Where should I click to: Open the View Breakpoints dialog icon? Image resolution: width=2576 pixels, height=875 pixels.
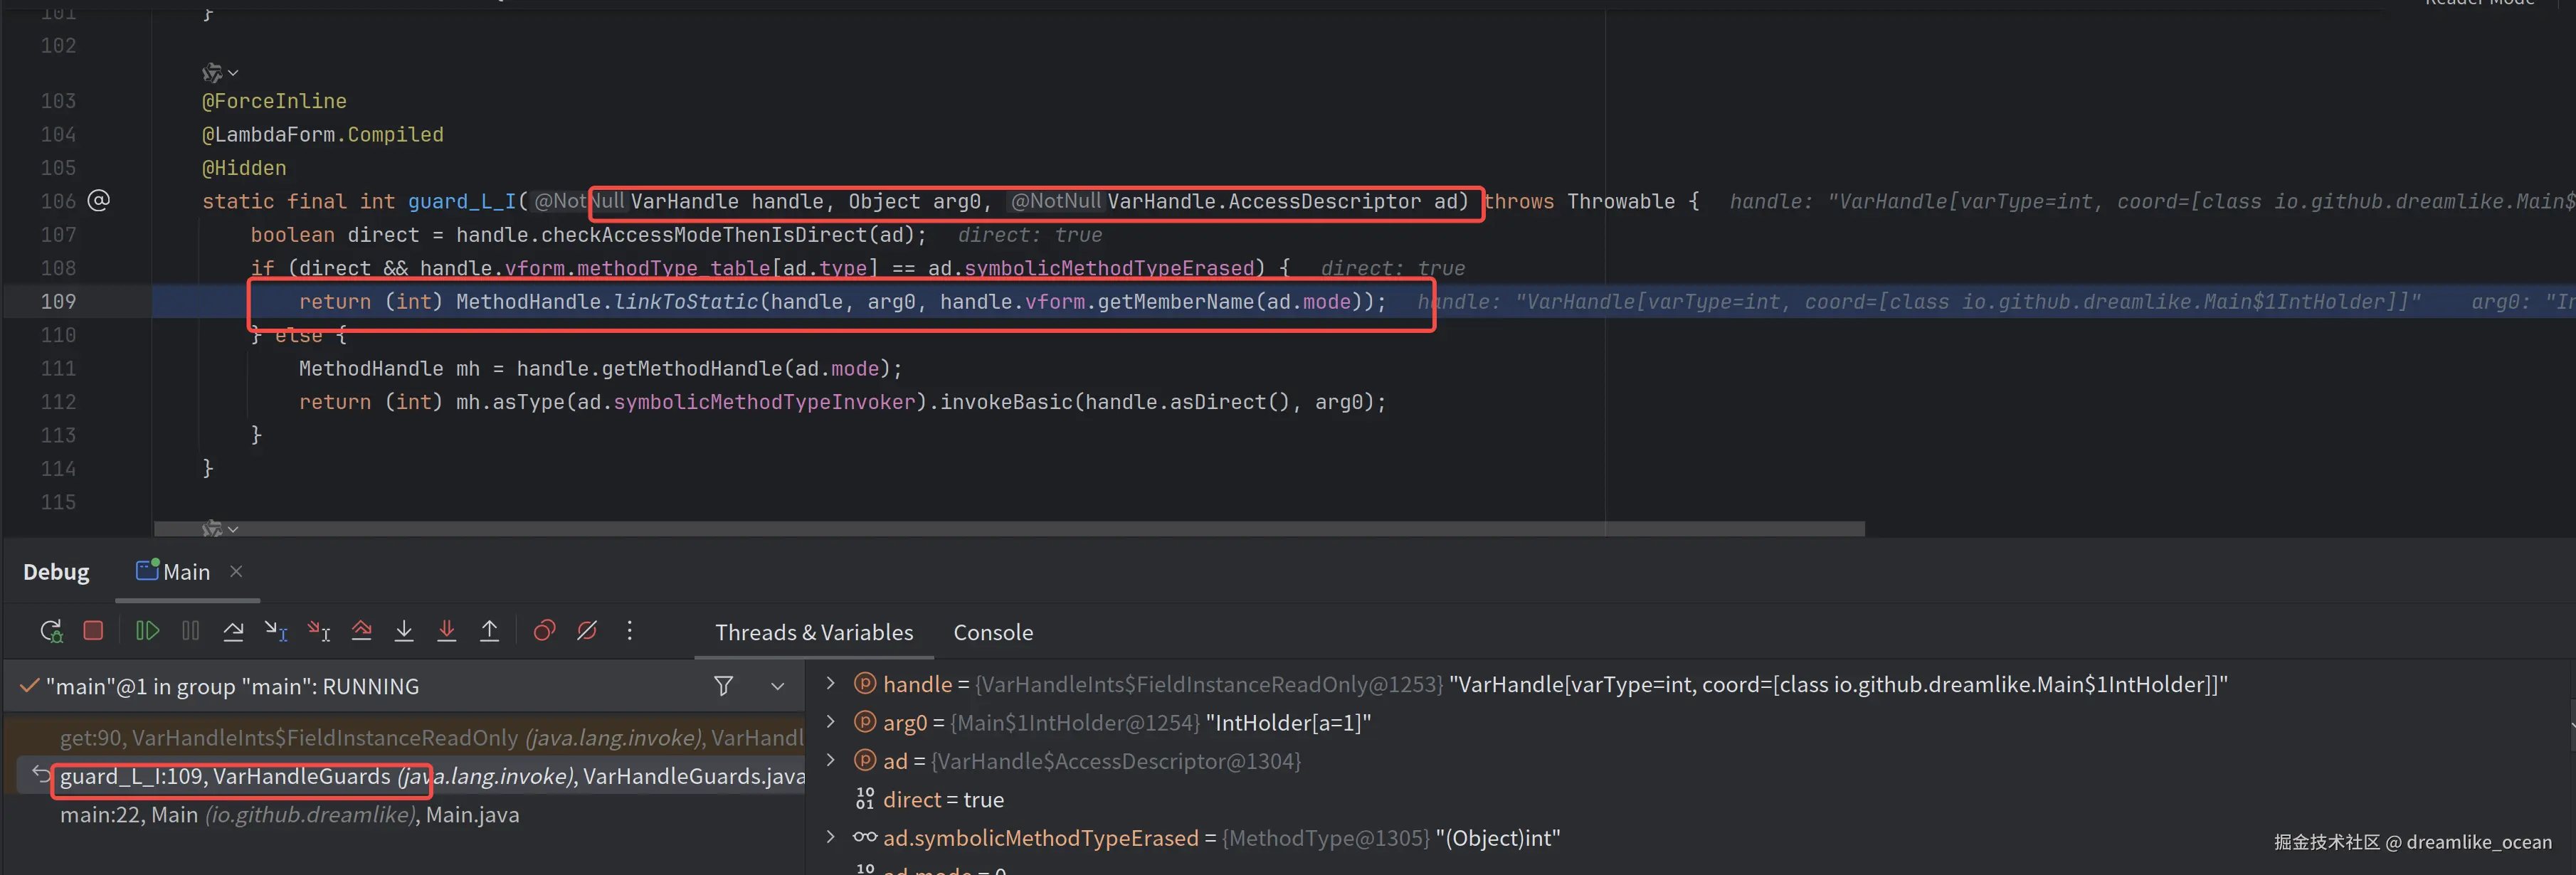[x=544, y=631]
